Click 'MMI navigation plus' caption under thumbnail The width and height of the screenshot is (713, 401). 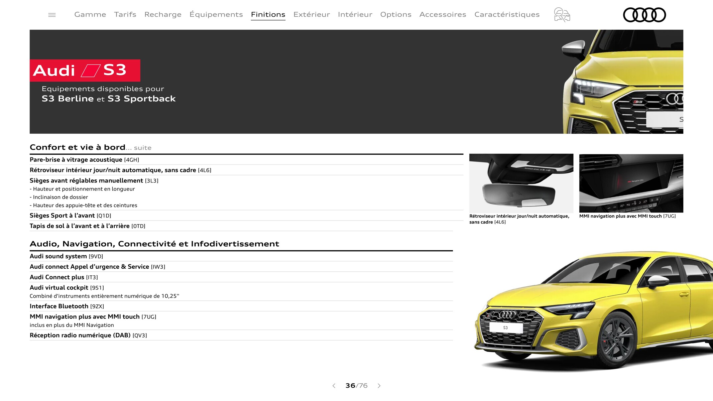tap(627, 216)
